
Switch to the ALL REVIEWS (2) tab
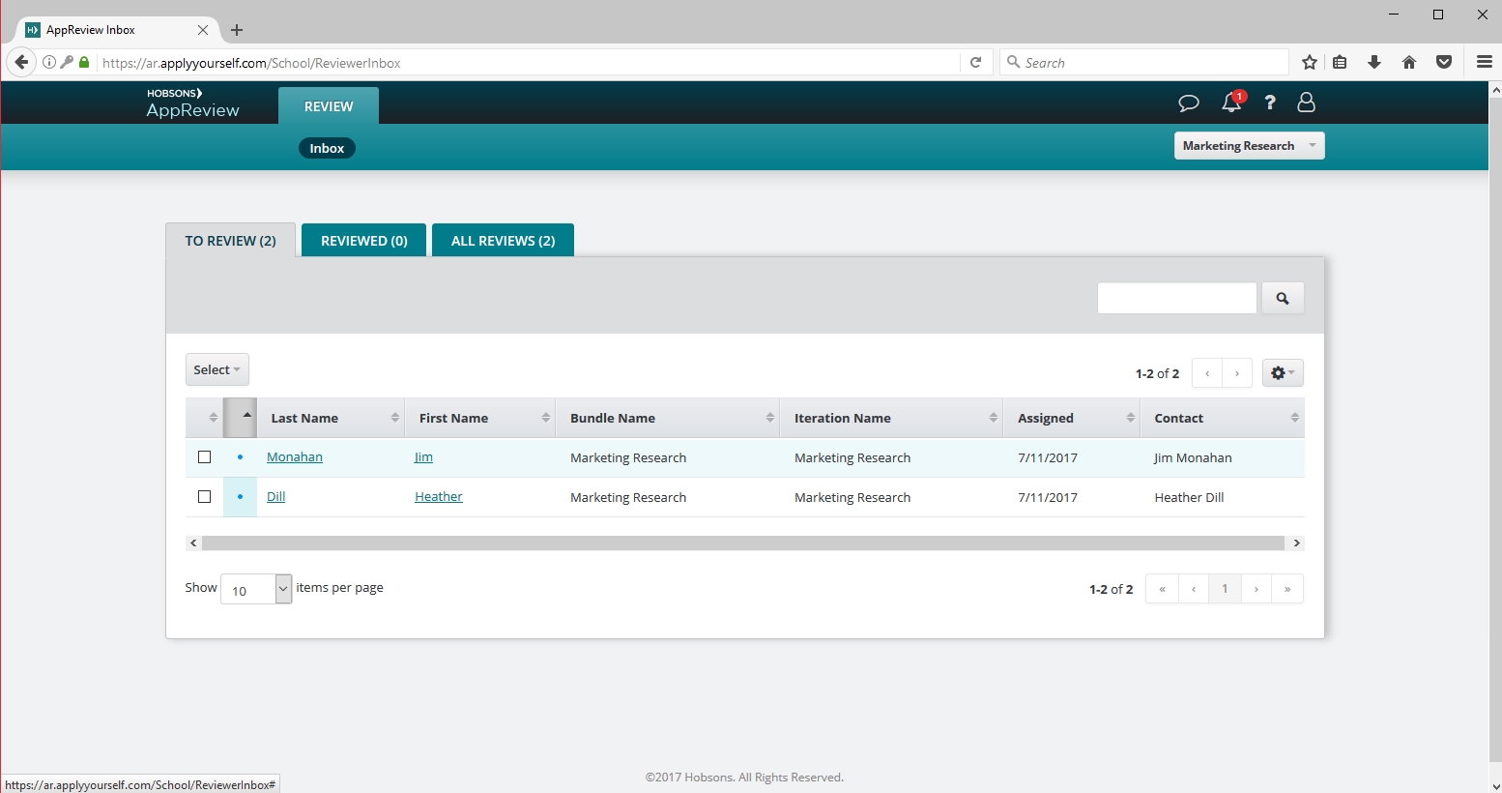[x=503, y=241]
